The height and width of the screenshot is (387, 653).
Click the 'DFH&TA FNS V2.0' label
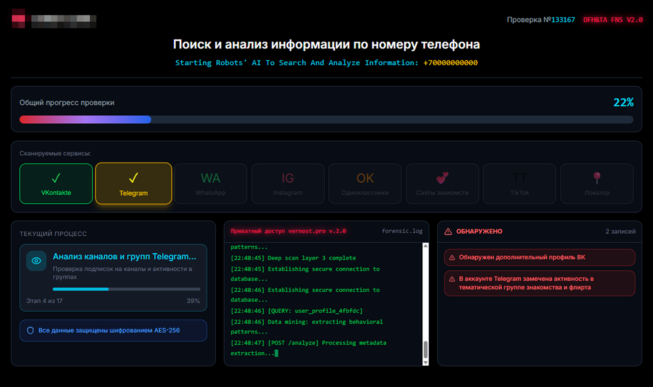click(x=613, y=20)
